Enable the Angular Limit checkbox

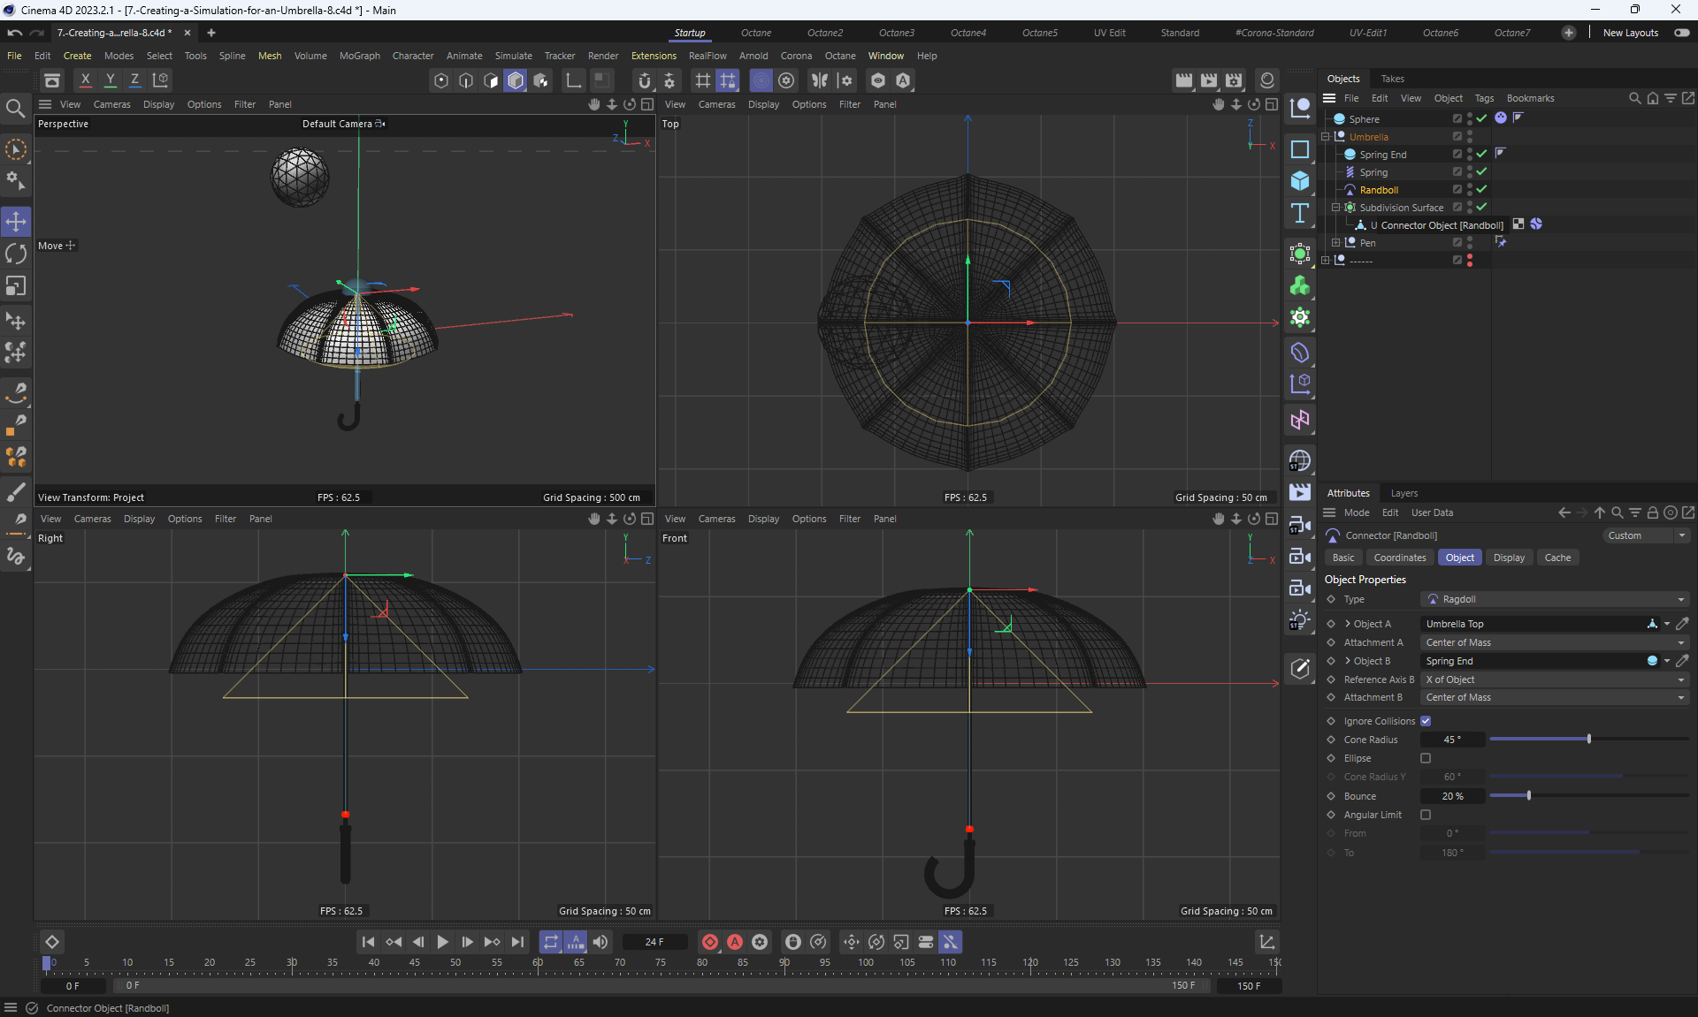point(1426,815)
